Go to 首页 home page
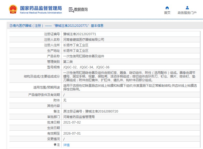 pyautogui.click(x=167, y=13)
